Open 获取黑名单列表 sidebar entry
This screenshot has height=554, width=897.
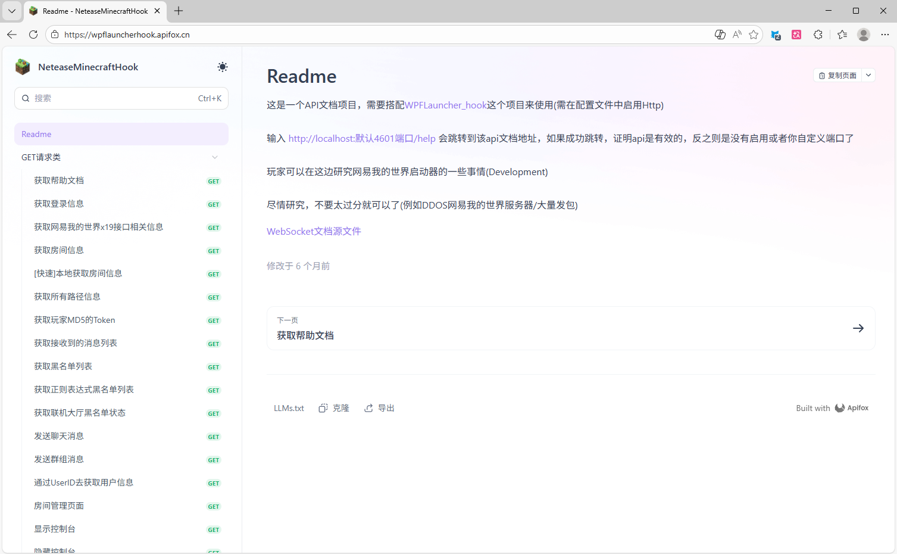click(121, 366)
